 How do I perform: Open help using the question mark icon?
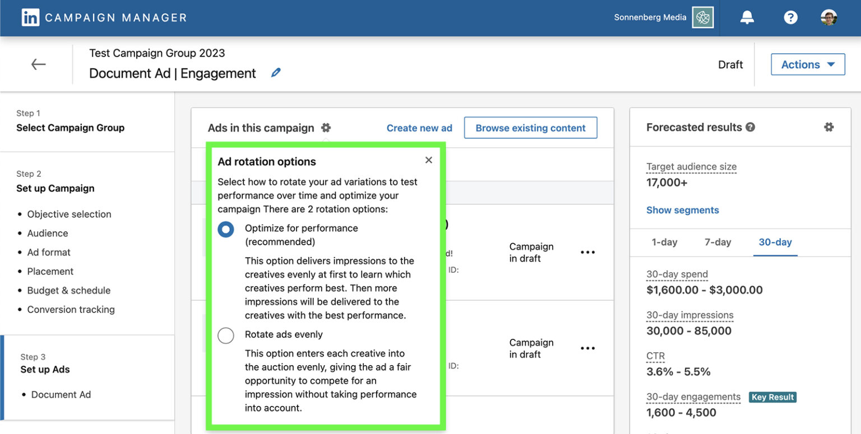790,17
